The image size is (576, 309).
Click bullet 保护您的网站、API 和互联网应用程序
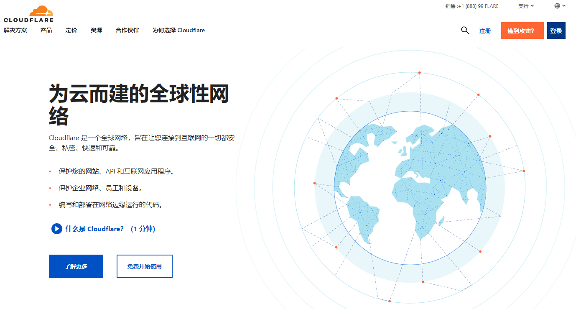pyautogui.click(x=116, y=171)
